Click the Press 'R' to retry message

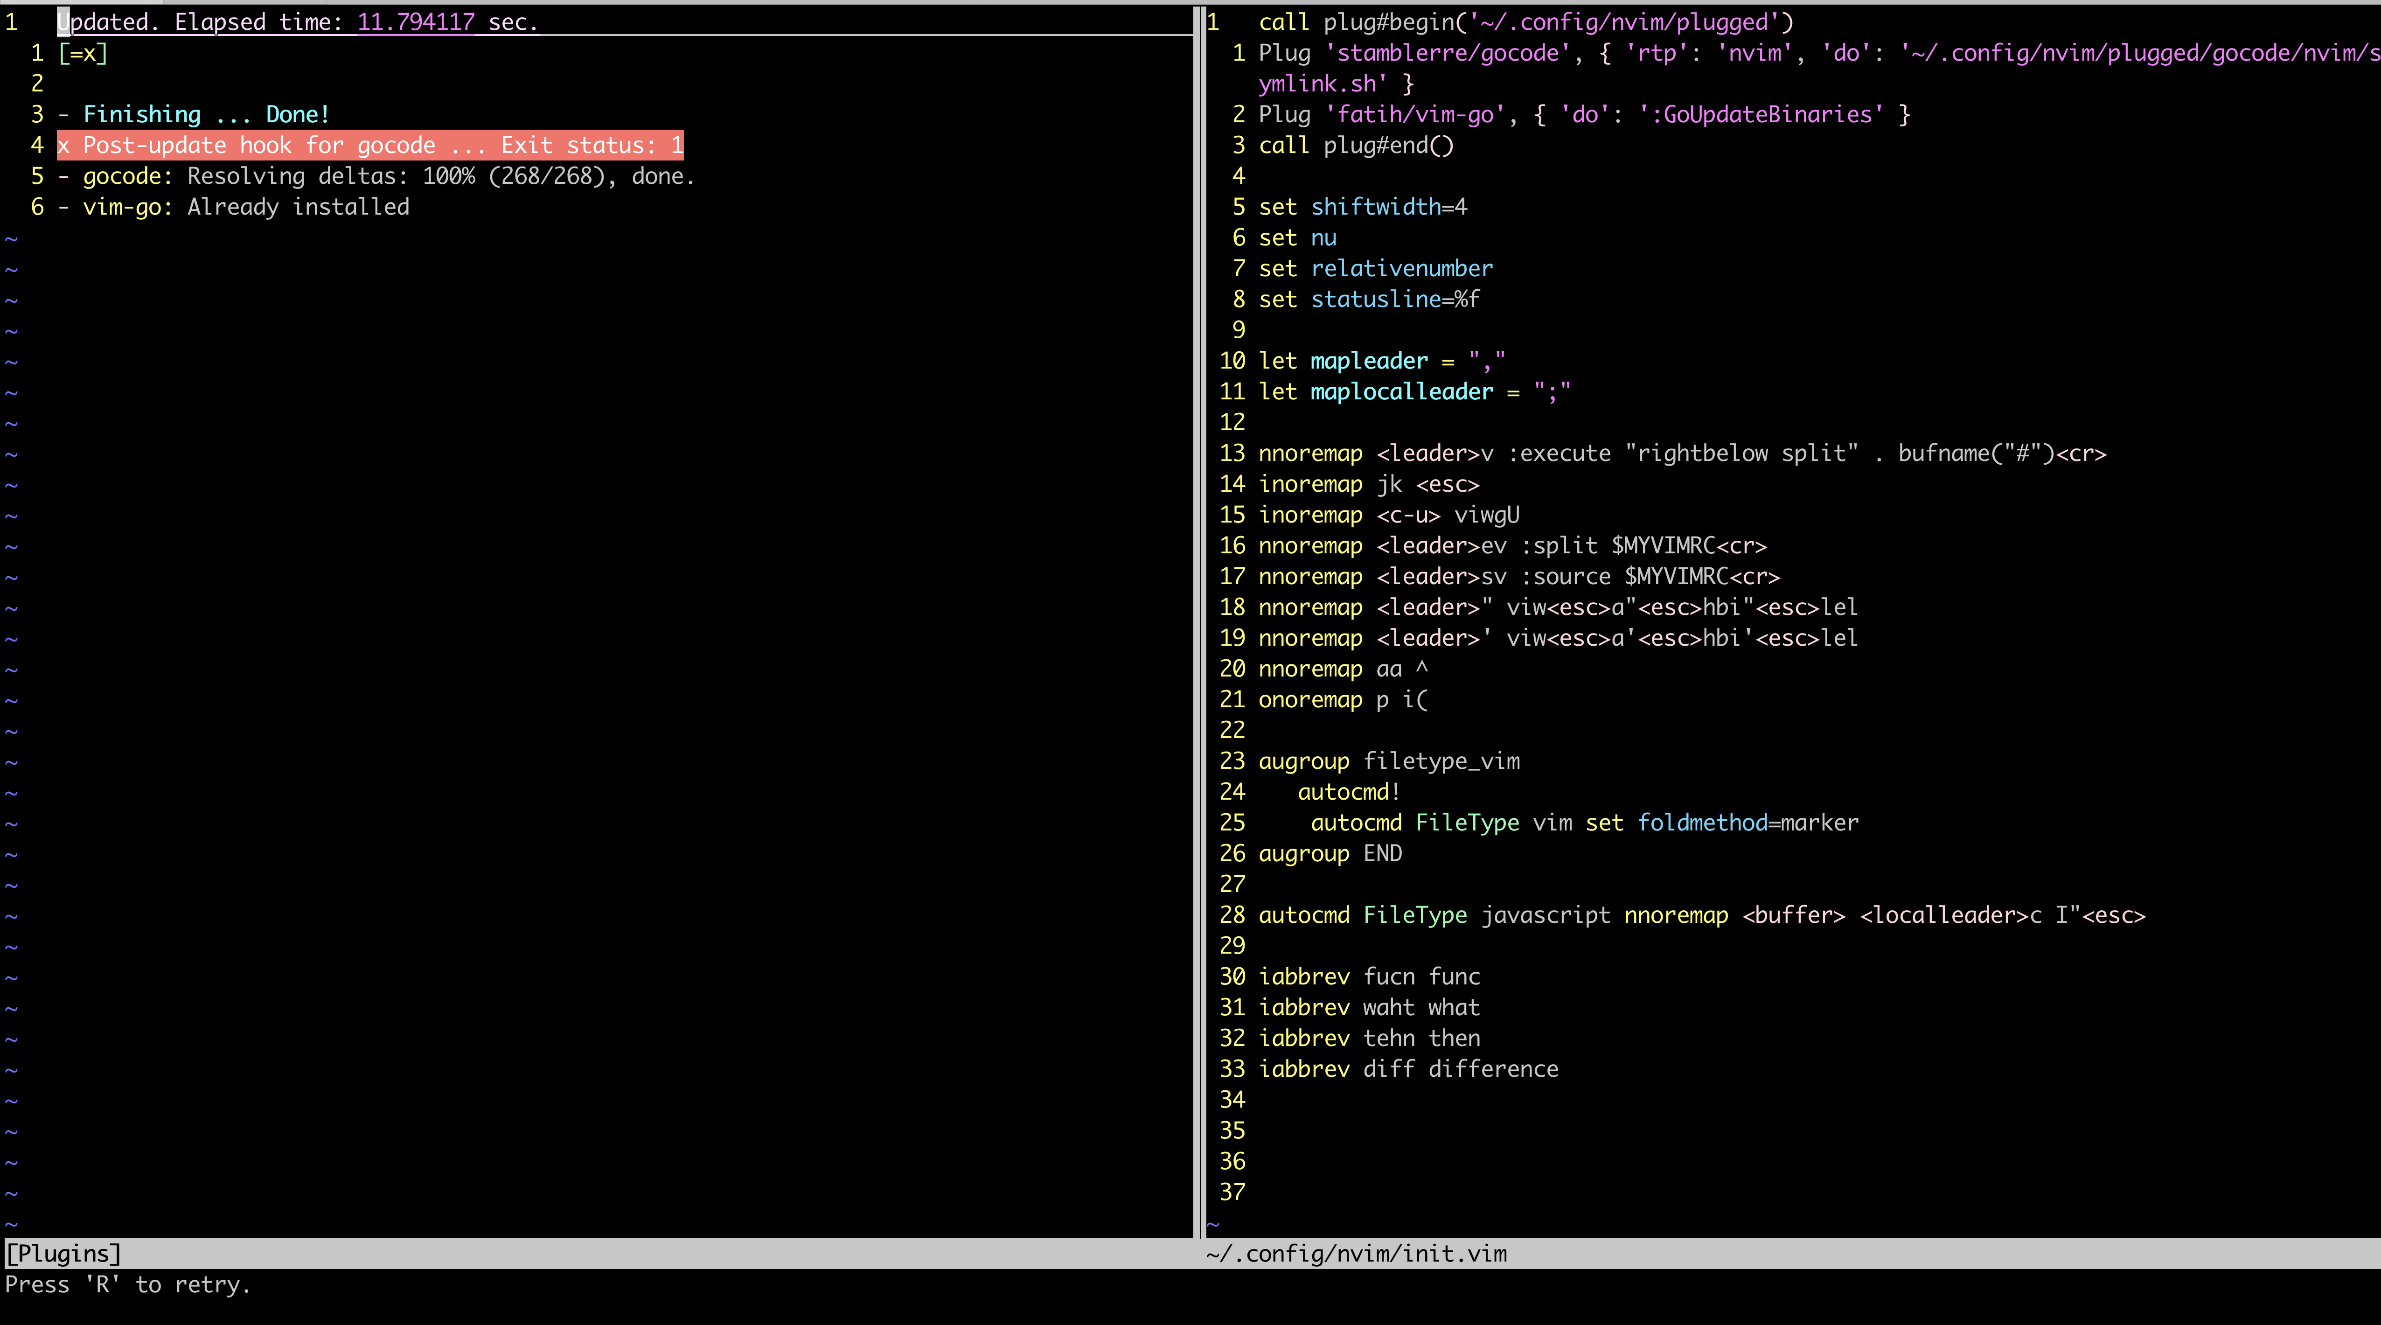(x=127, y=1285)
